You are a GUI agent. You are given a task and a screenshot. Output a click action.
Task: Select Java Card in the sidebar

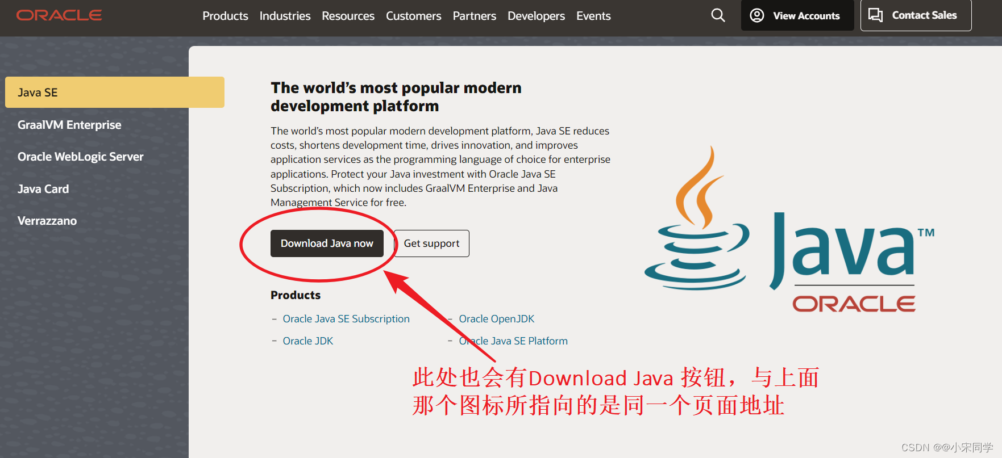click(43, 189)
